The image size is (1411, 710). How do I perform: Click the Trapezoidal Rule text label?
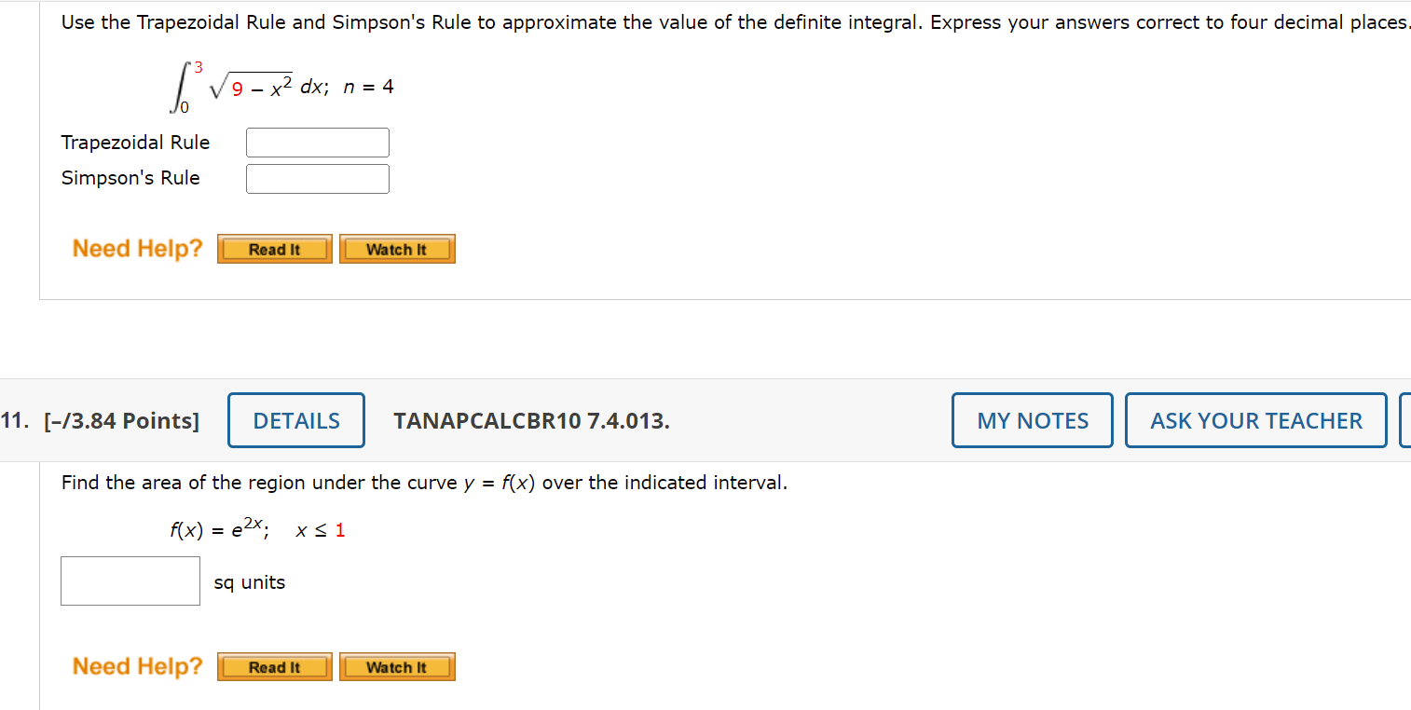[x=135, y=143]
